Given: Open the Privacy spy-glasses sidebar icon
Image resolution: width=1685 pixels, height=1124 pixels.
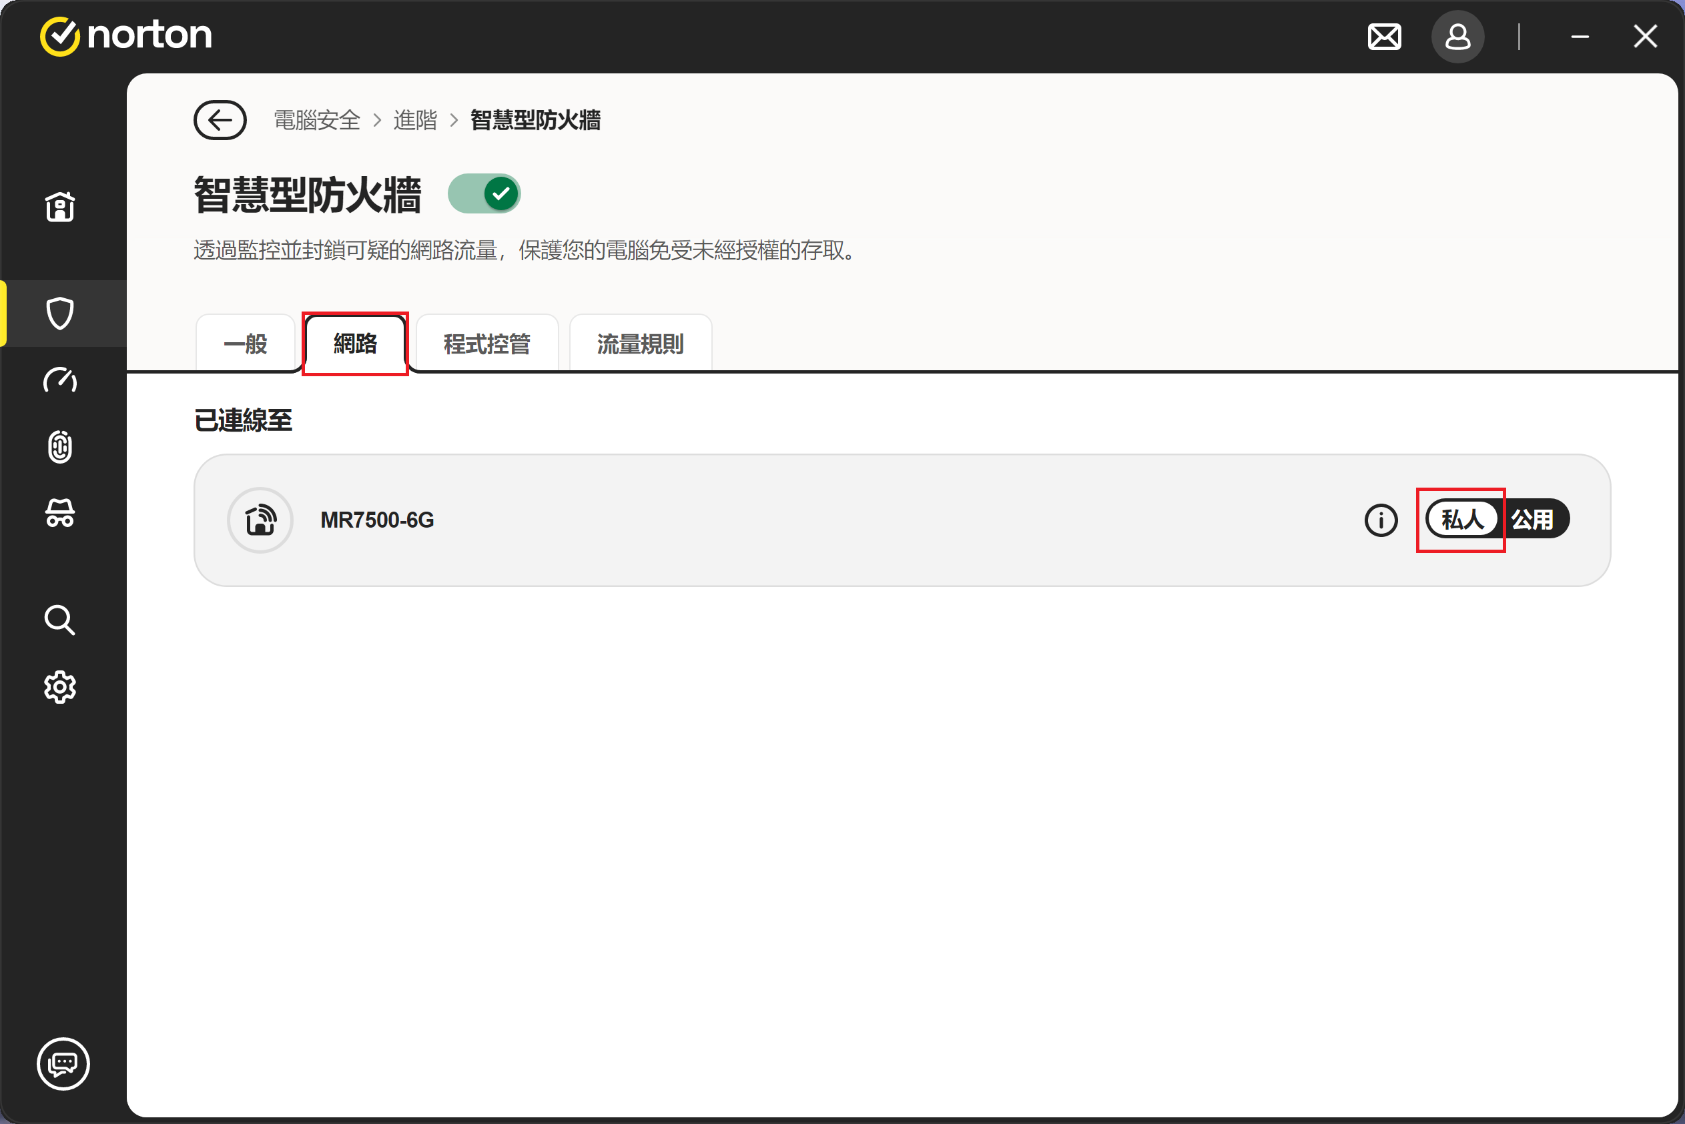Looking at the screenshot, I should point(60,513).
